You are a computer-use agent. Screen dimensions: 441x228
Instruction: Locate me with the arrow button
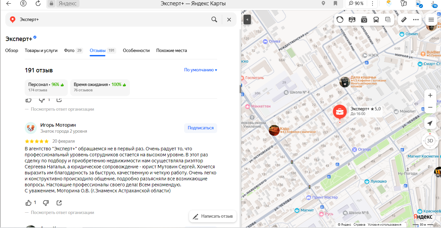(430, 123)
